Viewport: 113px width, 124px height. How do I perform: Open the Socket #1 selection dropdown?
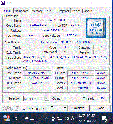coord(36,98)
